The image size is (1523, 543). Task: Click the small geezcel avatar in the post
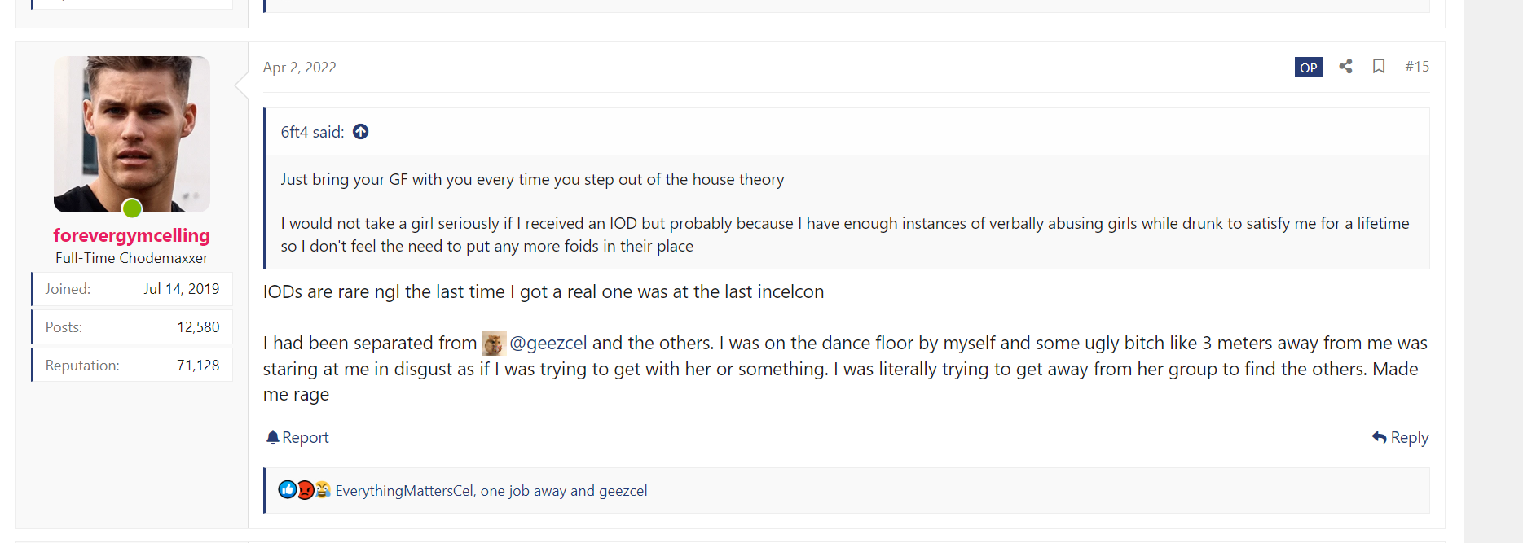tap(494, 344)
